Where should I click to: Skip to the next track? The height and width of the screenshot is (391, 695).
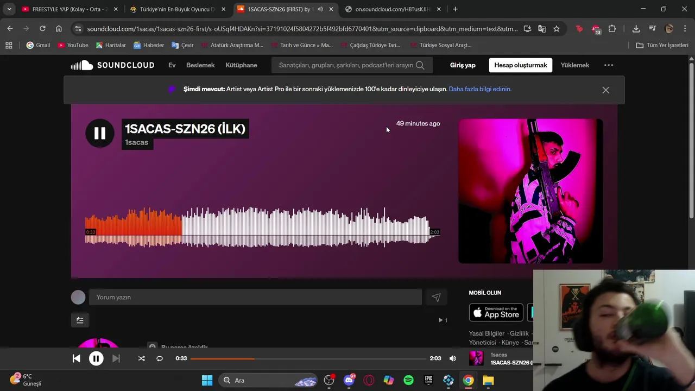116,358
